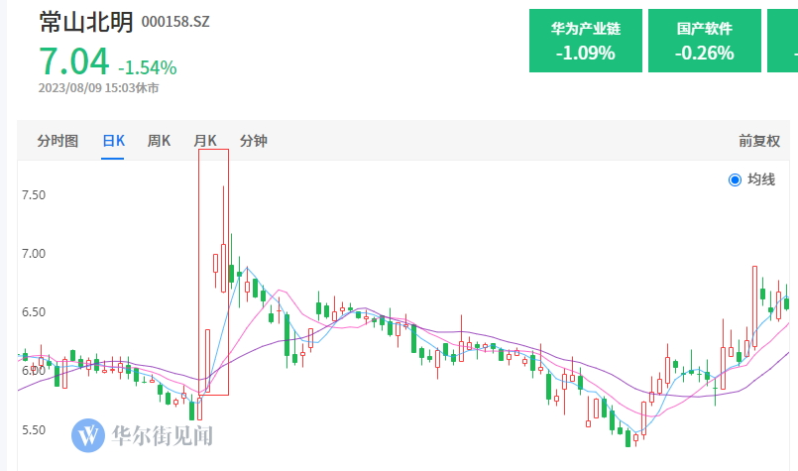This screenshot has height=471, width=798.
Task: Switch to the 分时图 tab
Action: [x=57, y=141]
